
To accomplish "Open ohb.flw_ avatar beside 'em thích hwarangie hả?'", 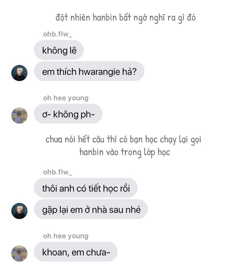I will [19, 73].
